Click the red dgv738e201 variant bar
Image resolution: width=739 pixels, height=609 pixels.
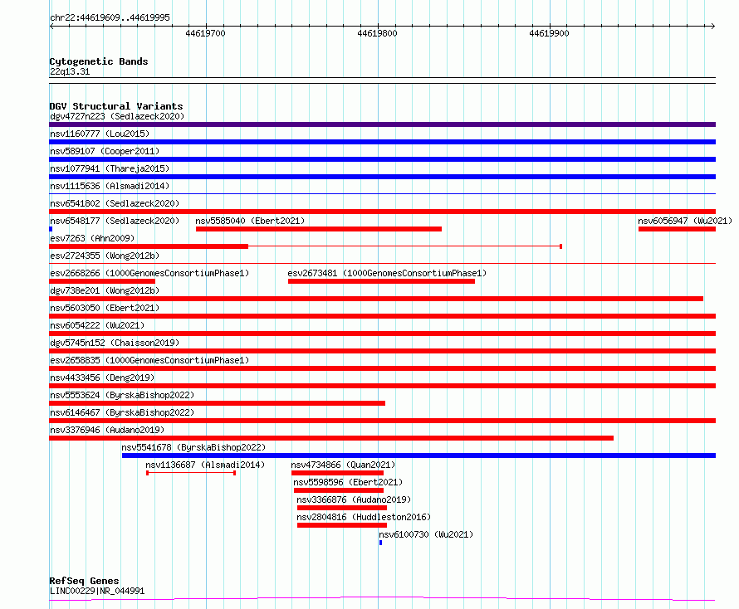(376, 299)
